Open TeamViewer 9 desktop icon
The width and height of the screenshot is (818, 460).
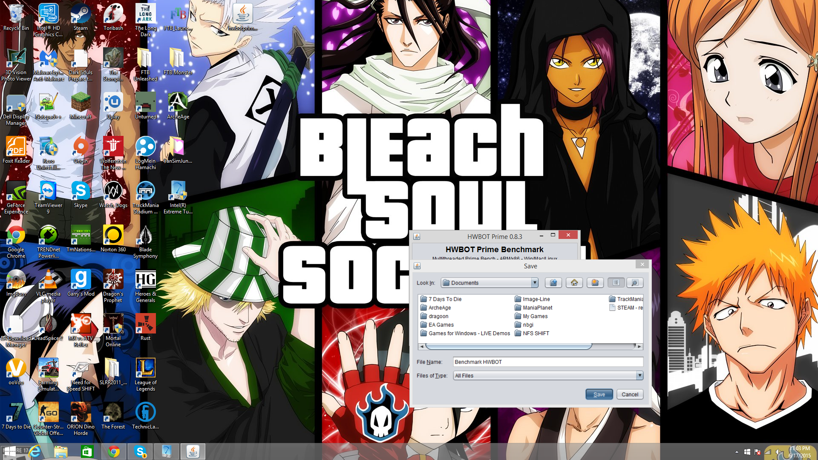(x=48, y=197)
